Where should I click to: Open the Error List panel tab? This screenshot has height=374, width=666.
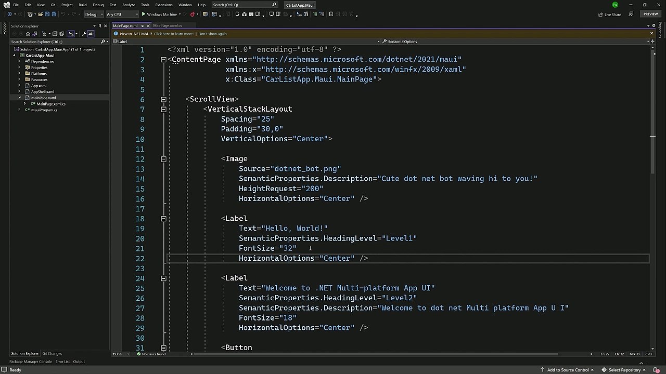coord(62,362)
